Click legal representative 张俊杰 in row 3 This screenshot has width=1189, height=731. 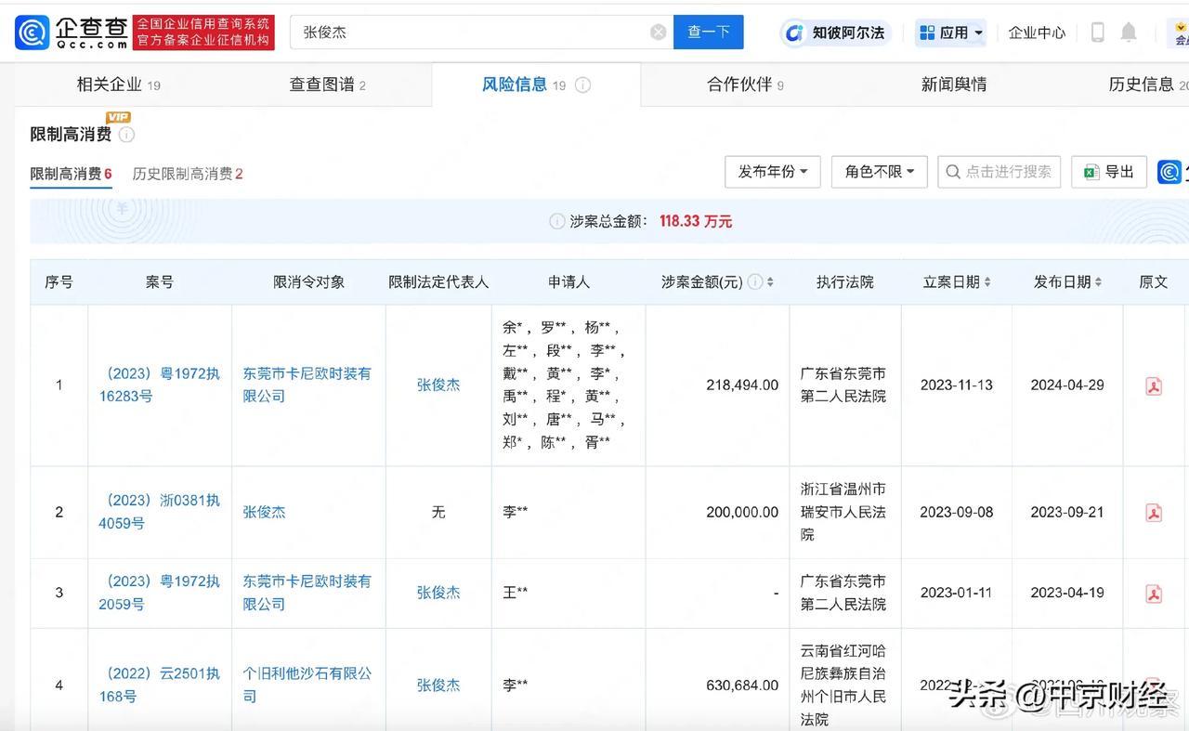pos(438,593)
